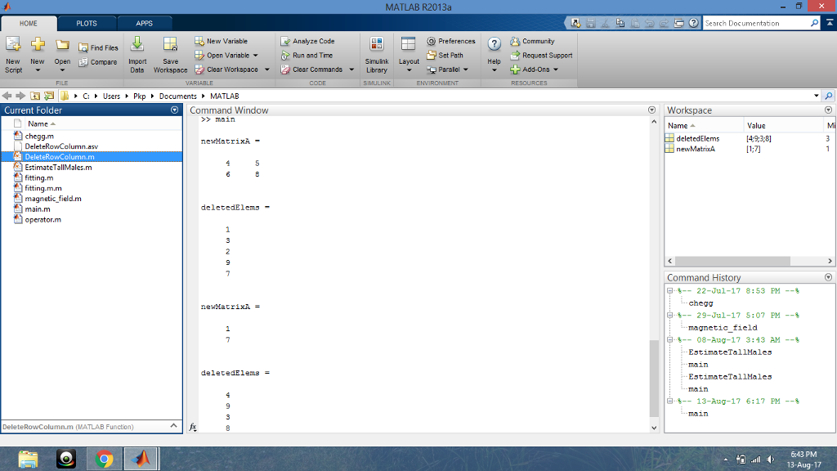Select magnetic_field in Command History
Screen dimensions: 837x471
723,328
